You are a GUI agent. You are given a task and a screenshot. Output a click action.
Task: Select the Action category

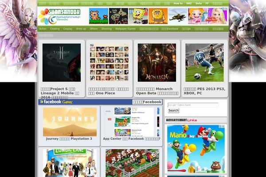click(43, 29)
